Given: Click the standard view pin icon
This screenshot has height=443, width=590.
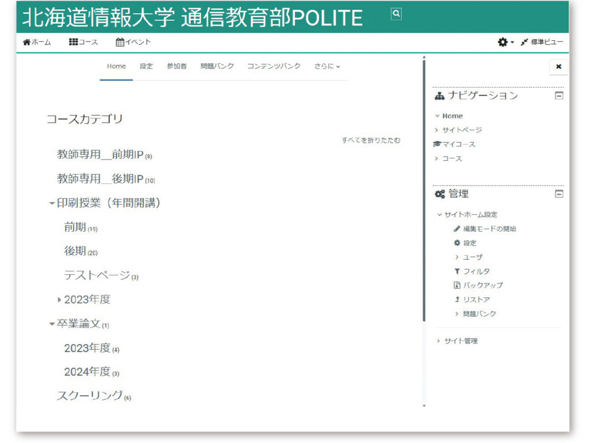Looking at the screenshot, I should pyautogui.click(x=524, y=42).
